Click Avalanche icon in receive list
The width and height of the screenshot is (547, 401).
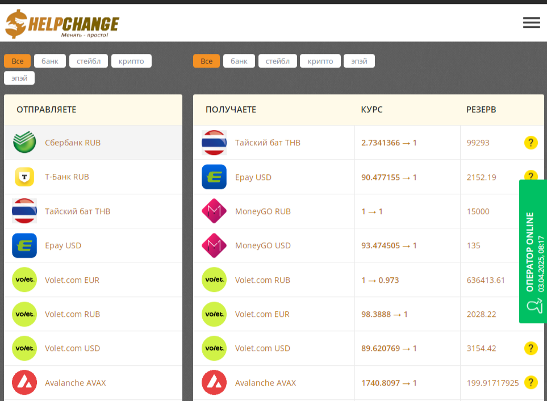coord(214,382)
